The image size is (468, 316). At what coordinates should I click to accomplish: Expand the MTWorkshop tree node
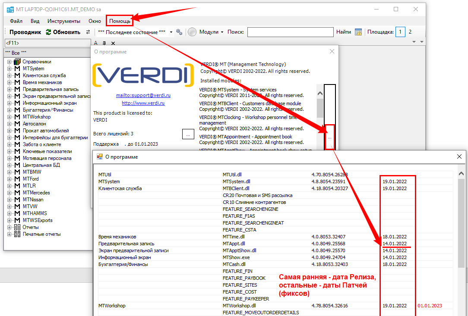click(9, 117)
